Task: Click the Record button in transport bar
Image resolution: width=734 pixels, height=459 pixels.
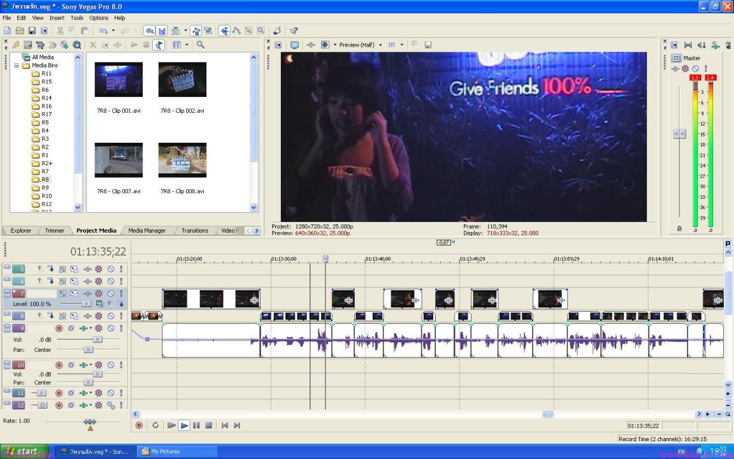Action: [x=139, y=425]
